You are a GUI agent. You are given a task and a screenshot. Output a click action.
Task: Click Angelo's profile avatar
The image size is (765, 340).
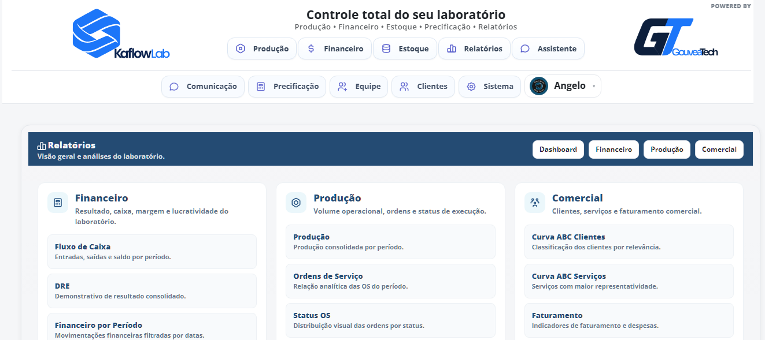(x=539, y=86)
